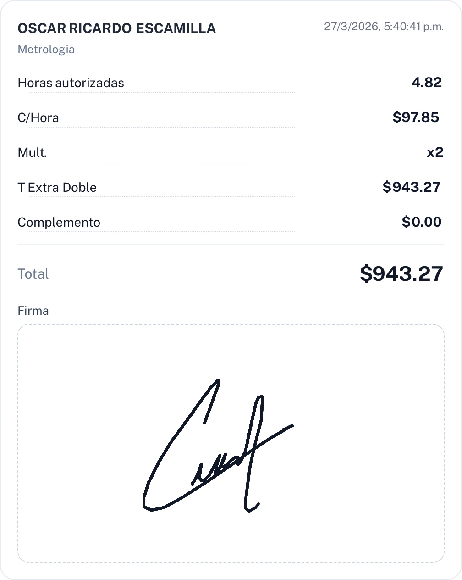Click the dotted line beside Horas autorizadas
Screen dimensions: 462x580
(206, 92)
